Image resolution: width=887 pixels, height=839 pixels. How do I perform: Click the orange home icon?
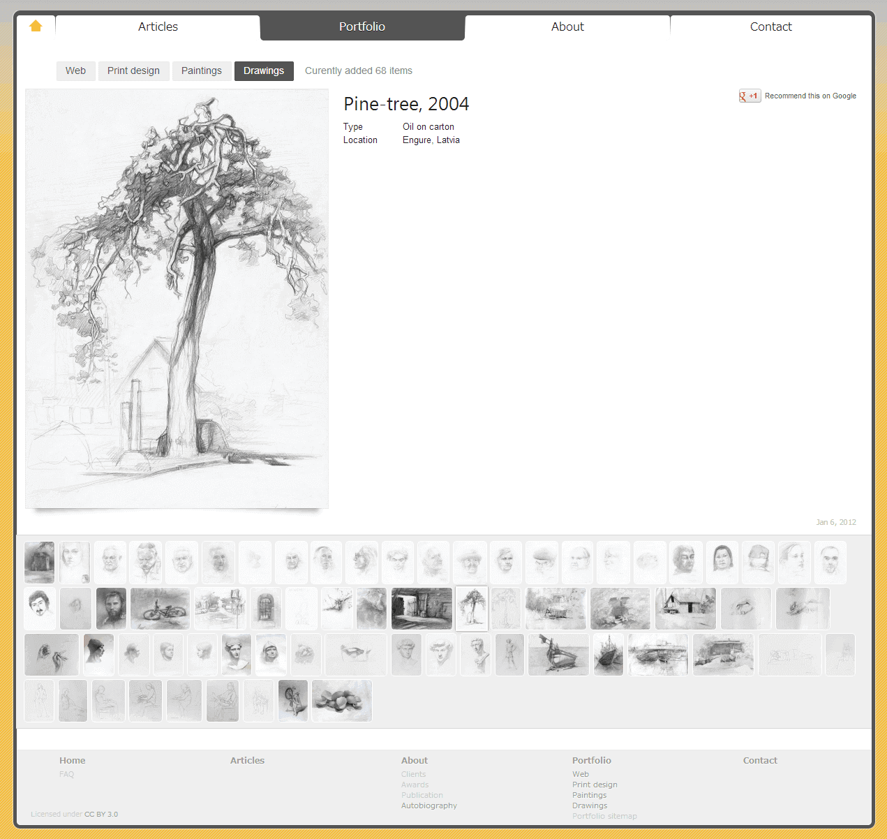pyautogui.click(x=36, y=27)
